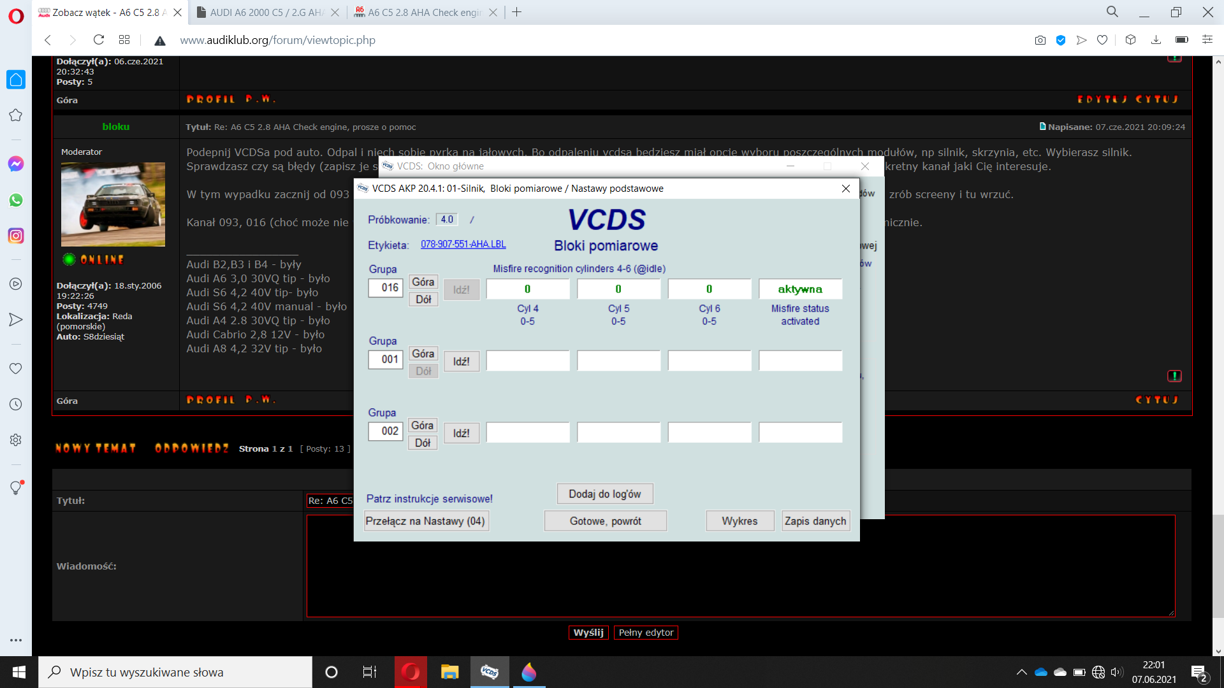The image size is (1224, 688).
Task: Open Settings gear in Opera sidebar
Action: tap(16, 440)
